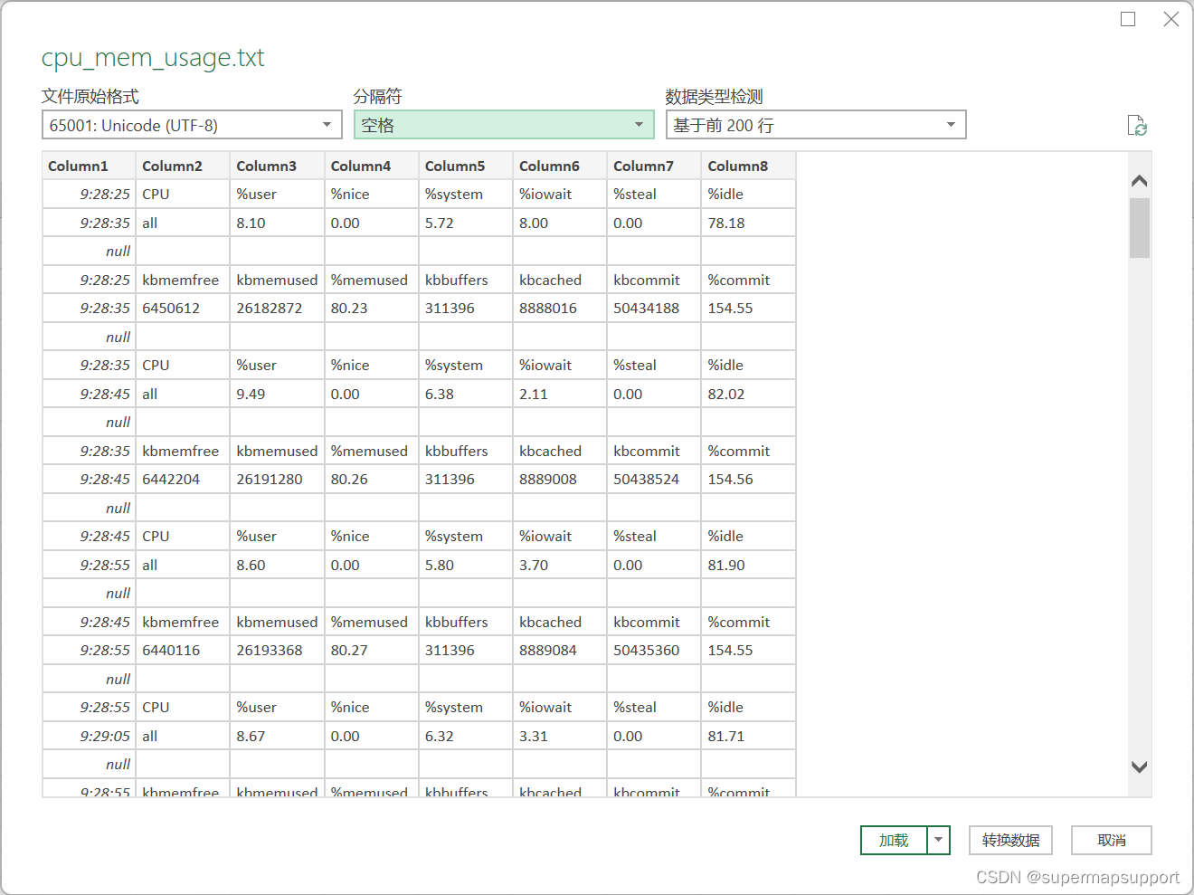
Task: Click the cell with value 5.80
Action: pos(466,565)
